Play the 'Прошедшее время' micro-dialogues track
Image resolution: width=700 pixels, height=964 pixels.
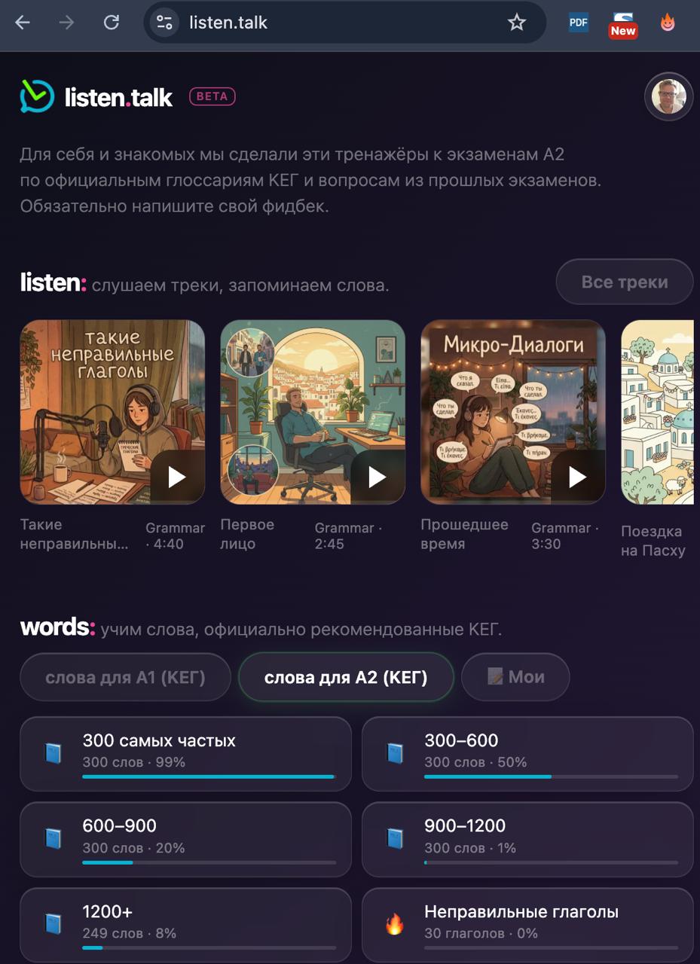[578, 477]
